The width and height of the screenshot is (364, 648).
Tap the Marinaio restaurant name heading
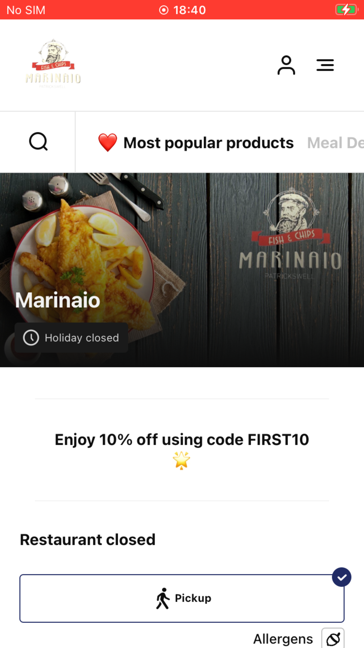(58, 300)
